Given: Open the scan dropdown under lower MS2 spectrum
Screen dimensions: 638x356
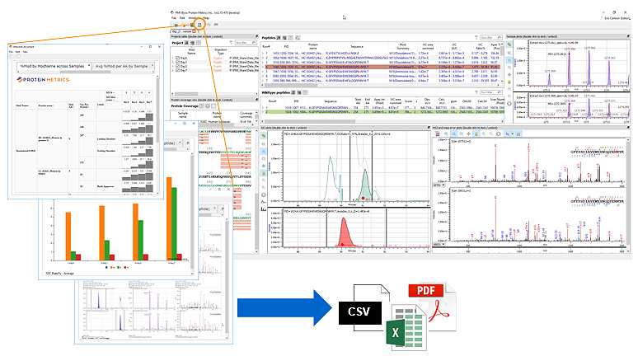Looking at the screenshot, I should 439,244.
